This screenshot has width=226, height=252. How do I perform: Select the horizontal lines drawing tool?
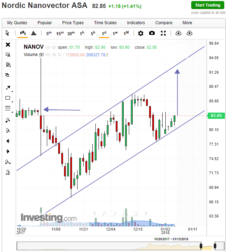click(x=8, y=108)
